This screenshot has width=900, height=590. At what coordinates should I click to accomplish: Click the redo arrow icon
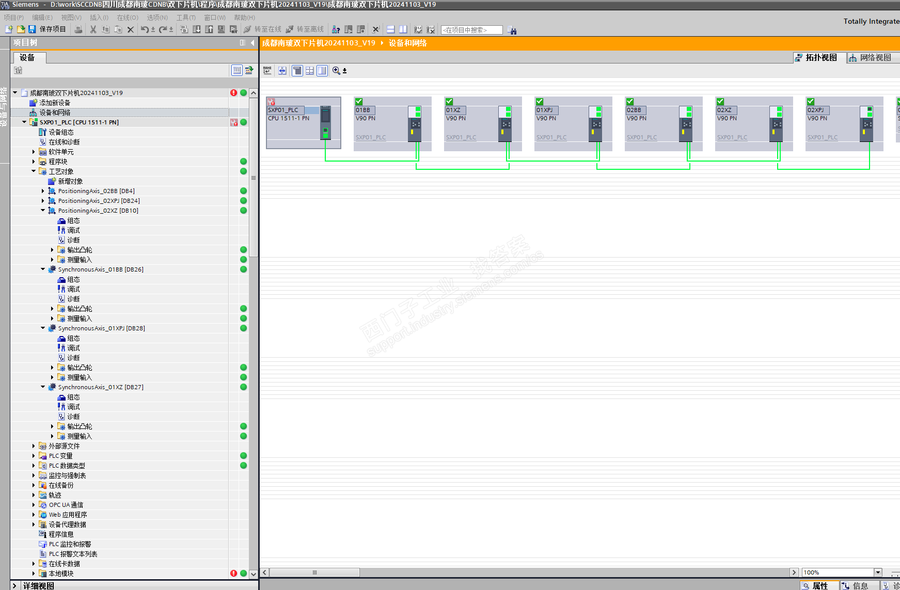click(x=163, y=29)
